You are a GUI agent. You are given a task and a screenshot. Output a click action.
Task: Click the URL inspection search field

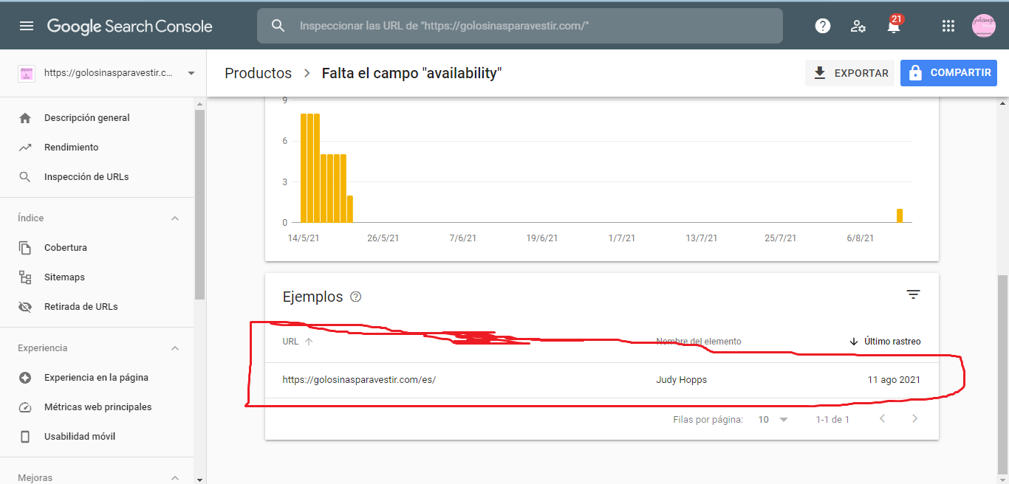[x=519, y=26]
